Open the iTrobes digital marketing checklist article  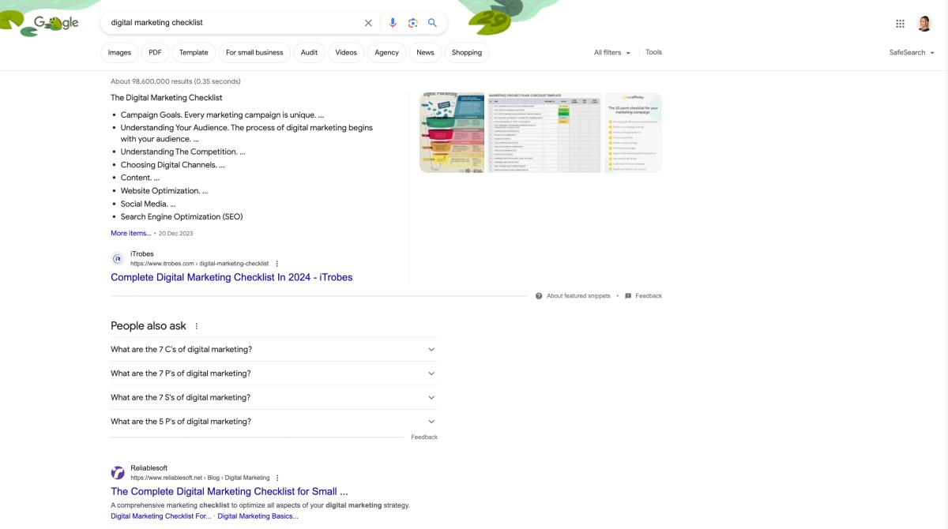[x=231, y=277]
